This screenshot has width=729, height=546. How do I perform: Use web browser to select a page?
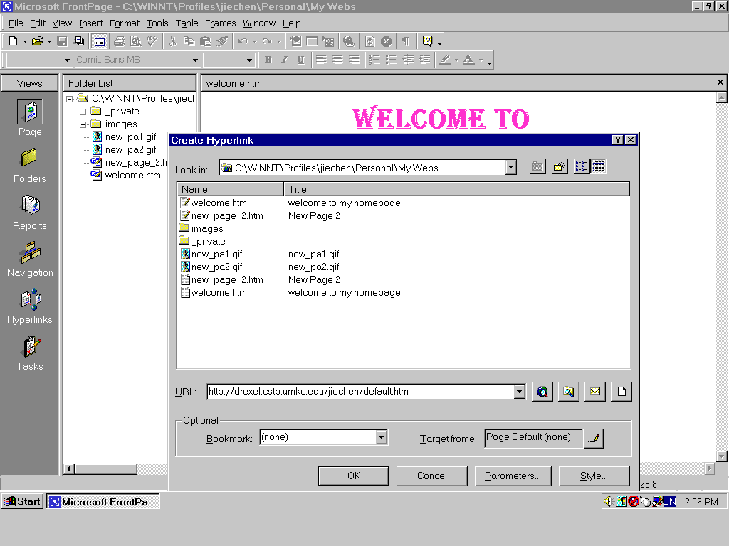click(x=542, y=392)
